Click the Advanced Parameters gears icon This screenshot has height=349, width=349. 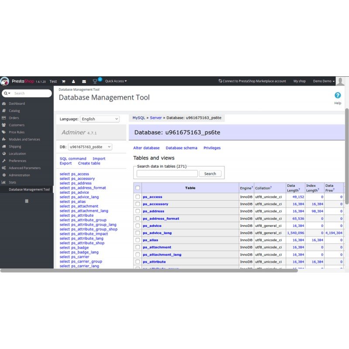(4, 168)
